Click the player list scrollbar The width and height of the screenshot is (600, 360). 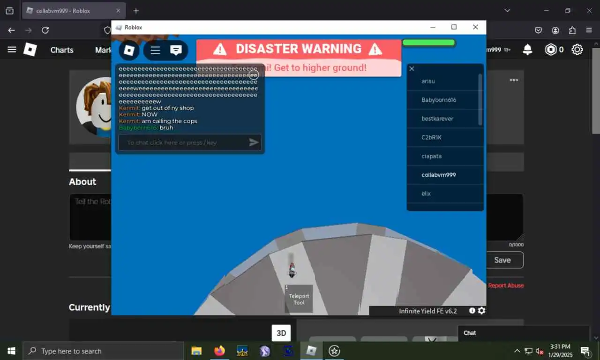pyautogui.click(x=480, y=99)
